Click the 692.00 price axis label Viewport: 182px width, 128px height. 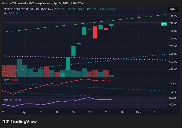[x=173, y=62]
